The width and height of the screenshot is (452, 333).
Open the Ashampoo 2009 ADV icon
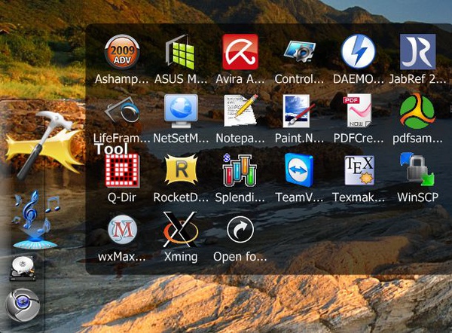pyautogui.click(x=122, y=52)
